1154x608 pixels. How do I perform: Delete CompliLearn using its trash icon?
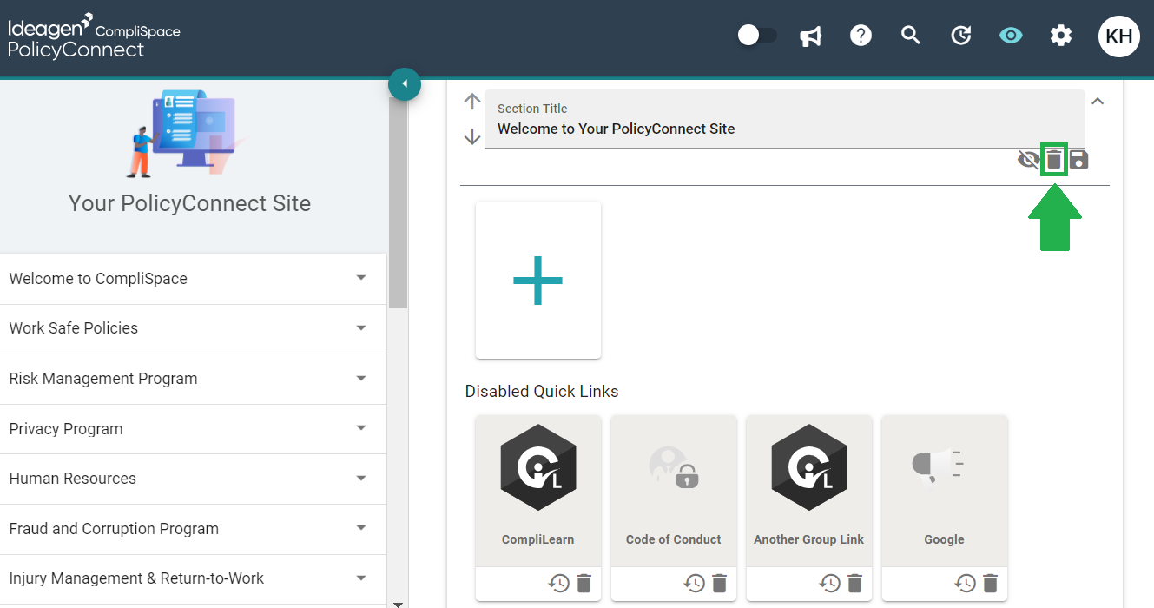point(584,584)
